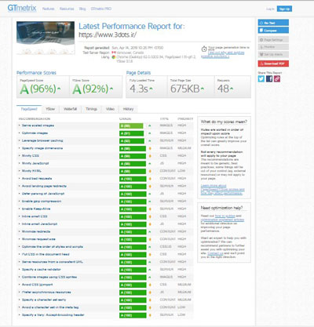314x327 pixels.
Task: Switch to the PageSpeed tab
Action: click(x=29, y=109)
